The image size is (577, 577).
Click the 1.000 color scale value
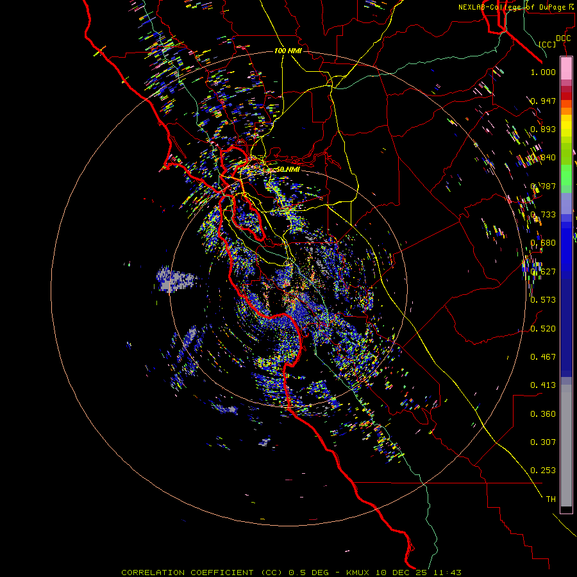(543, 72)
